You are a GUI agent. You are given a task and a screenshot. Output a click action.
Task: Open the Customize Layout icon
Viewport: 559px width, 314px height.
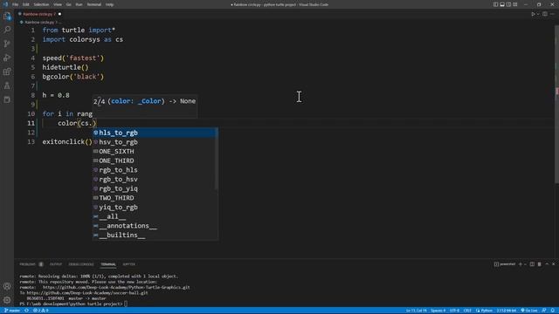[515, 4]
